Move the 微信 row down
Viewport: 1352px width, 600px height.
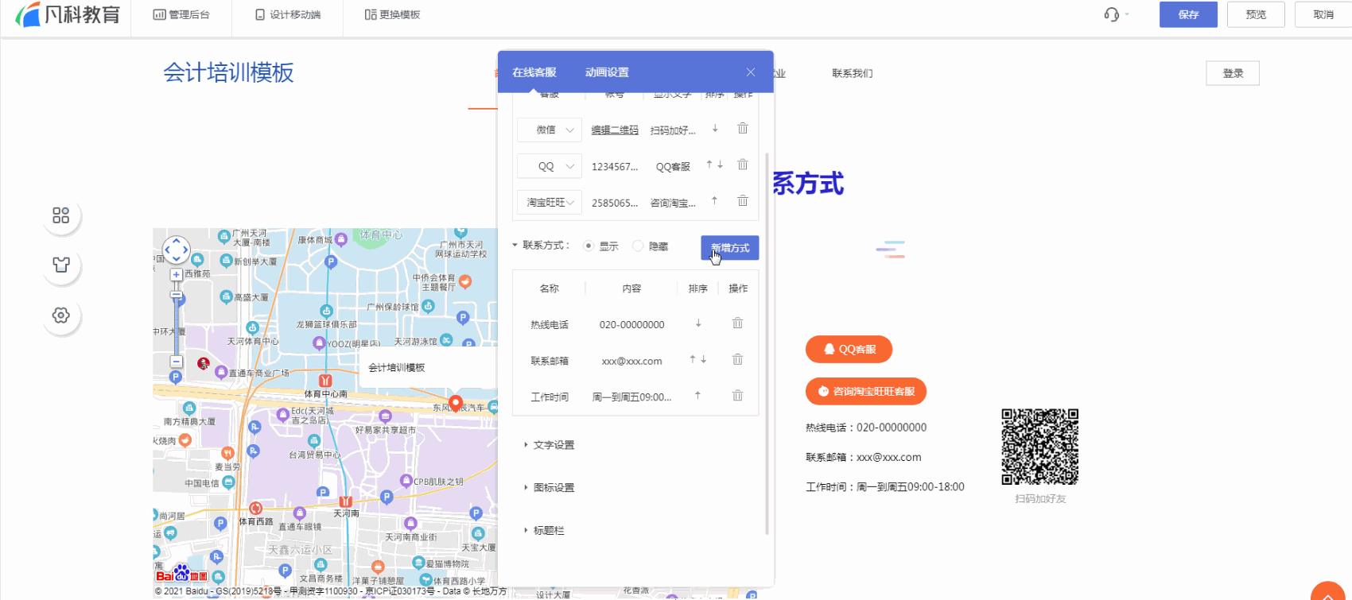[715, 129]
